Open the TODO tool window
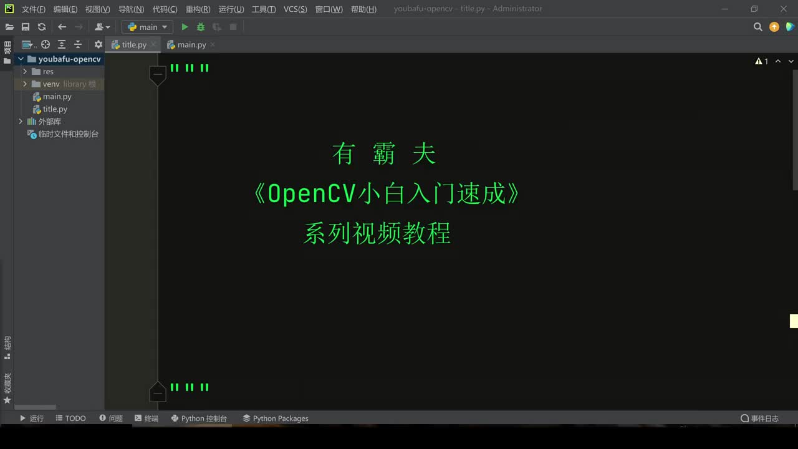The width and height of the screenshot is (798, 449). point(70,418)
